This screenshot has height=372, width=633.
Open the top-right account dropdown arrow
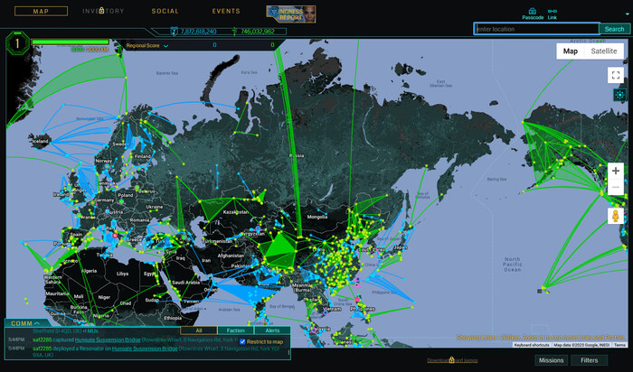click(x=627, y=14)
